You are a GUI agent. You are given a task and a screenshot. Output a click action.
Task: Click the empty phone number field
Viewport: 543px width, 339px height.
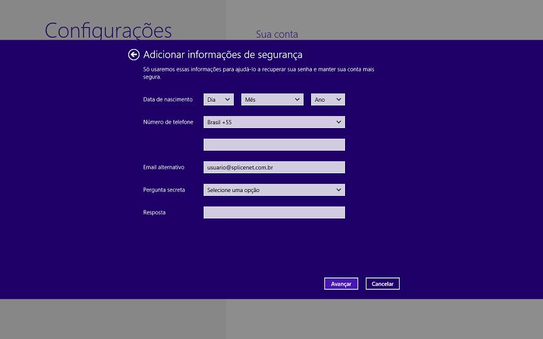274,144
